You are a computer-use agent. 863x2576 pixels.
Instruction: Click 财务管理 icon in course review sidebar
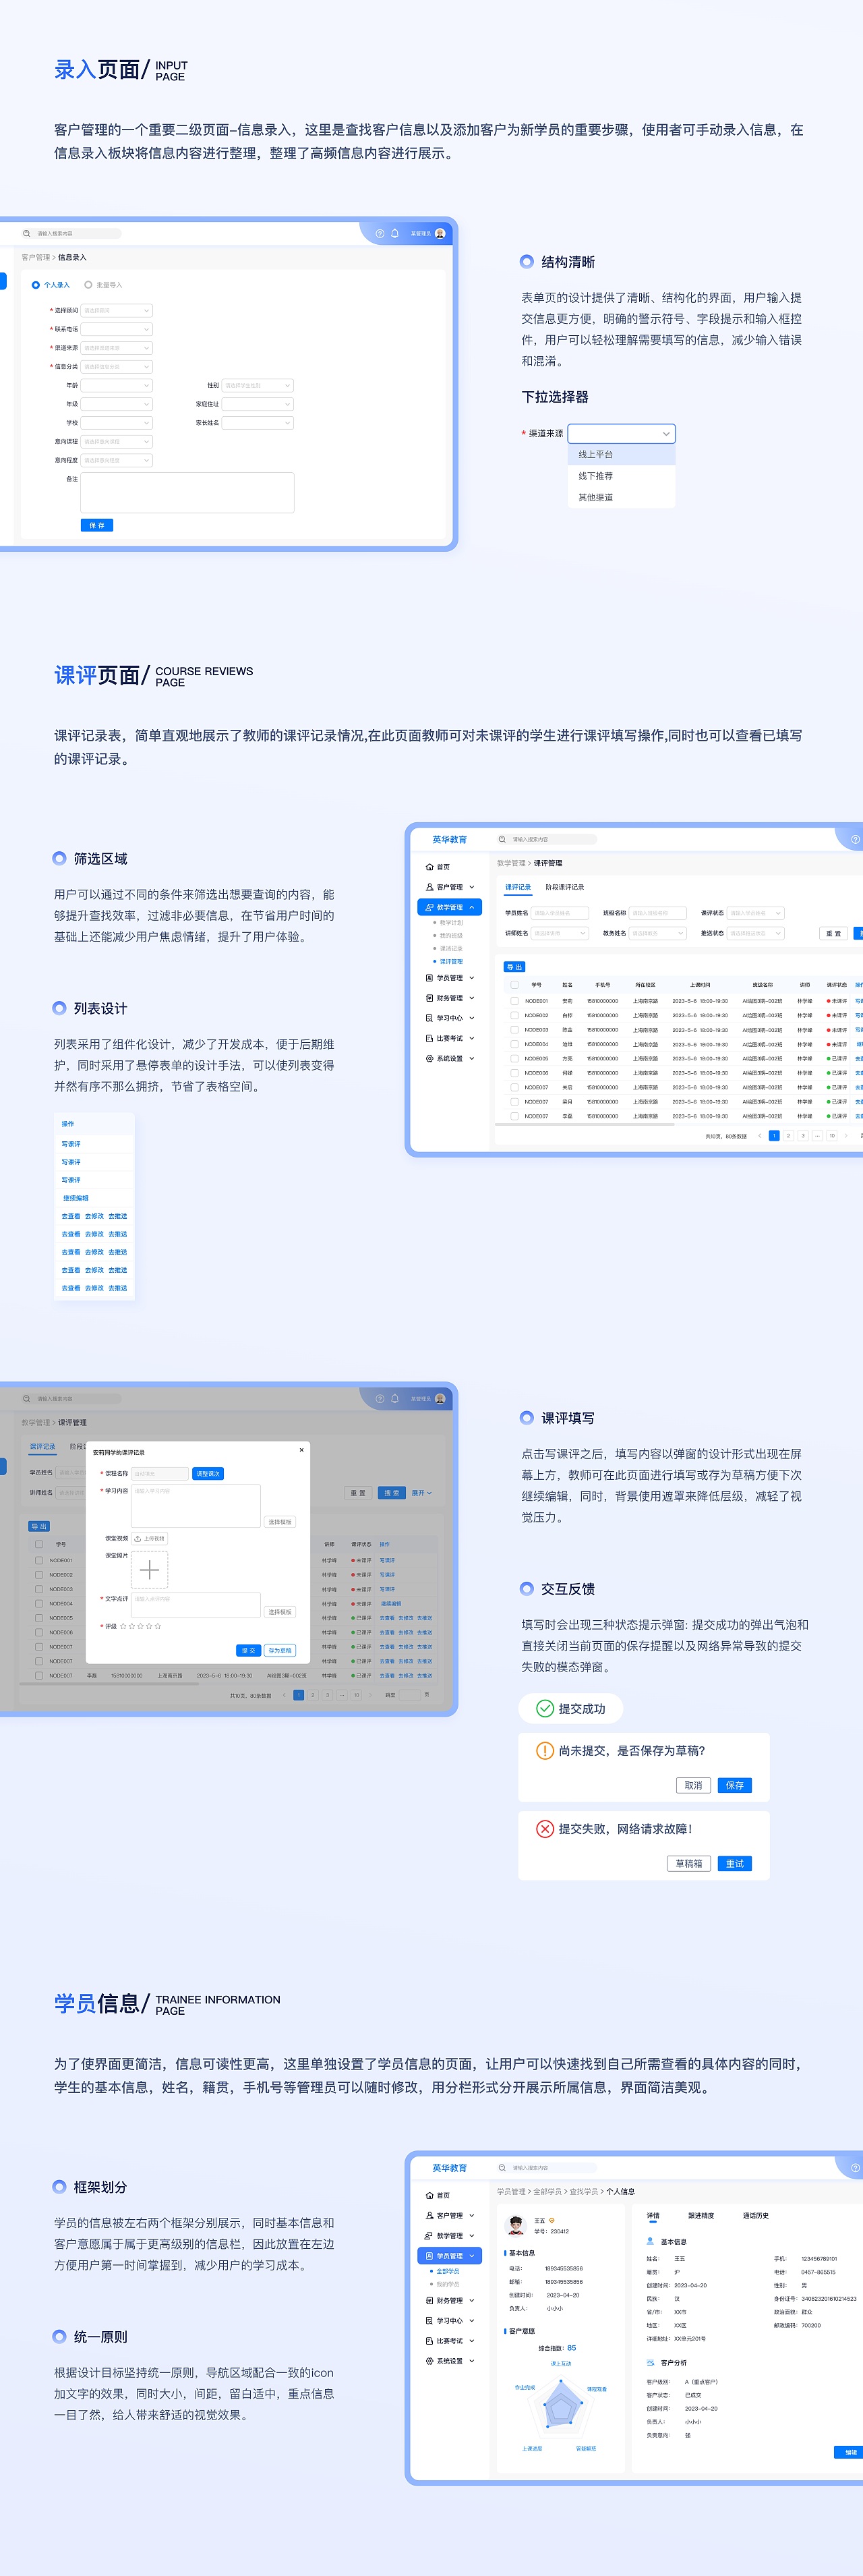(430, 998)
